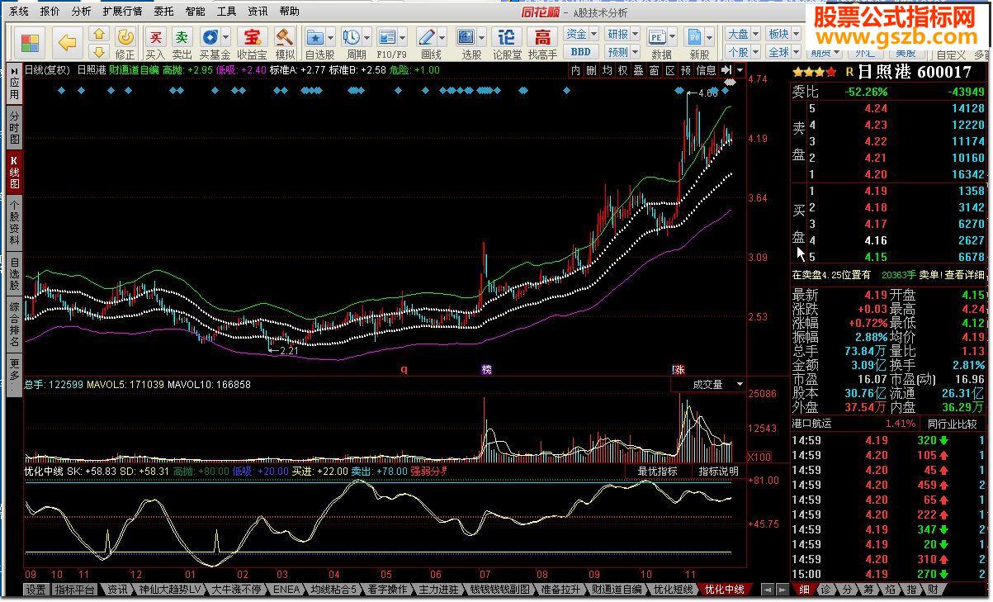This screenshot has height=602, width=993.
Task: Toggle the 窗 multi-window option
Action: click(654, 70)
